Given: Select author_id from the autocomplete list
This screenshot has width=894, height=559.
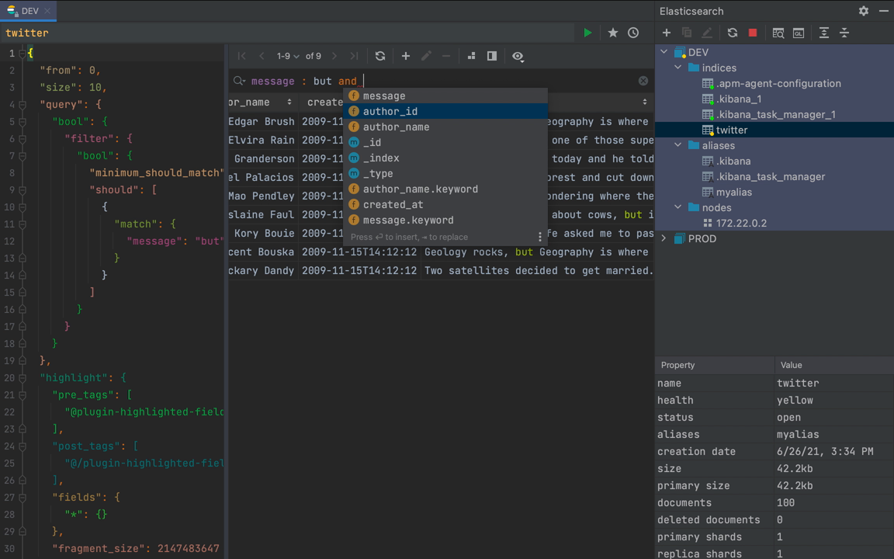Looking at the screenshot, I should [390, 111].
